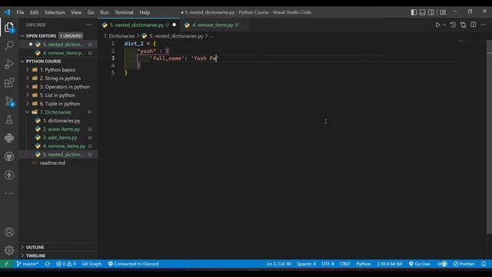The width and height of the screenshot is (492, 277).
Task: Open Explorer views and more actions ellipsis
Action: coord(89,25)
